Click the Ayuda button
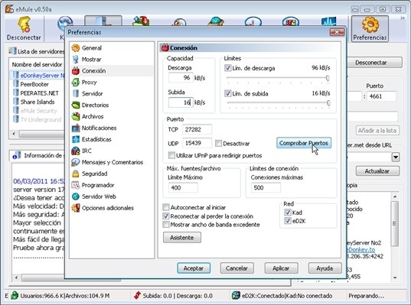Screen dimensions: 411x305 point(325,268)
